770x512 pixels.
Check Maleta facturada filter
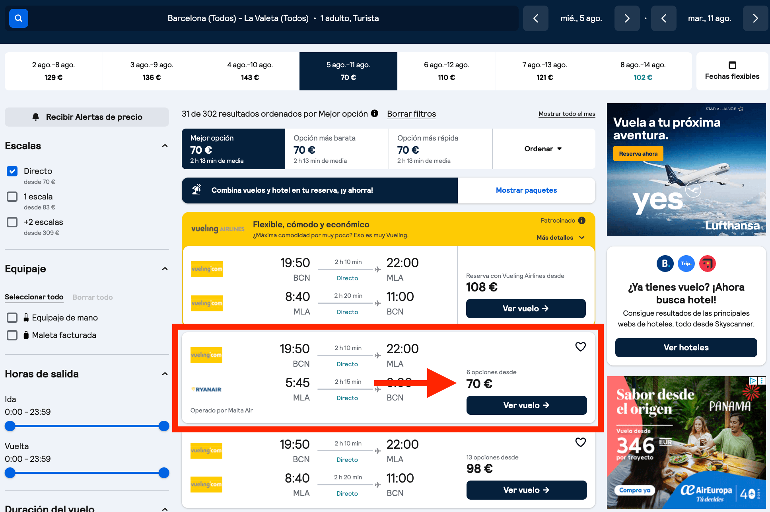pyautogui.click(x=12, y=335)
